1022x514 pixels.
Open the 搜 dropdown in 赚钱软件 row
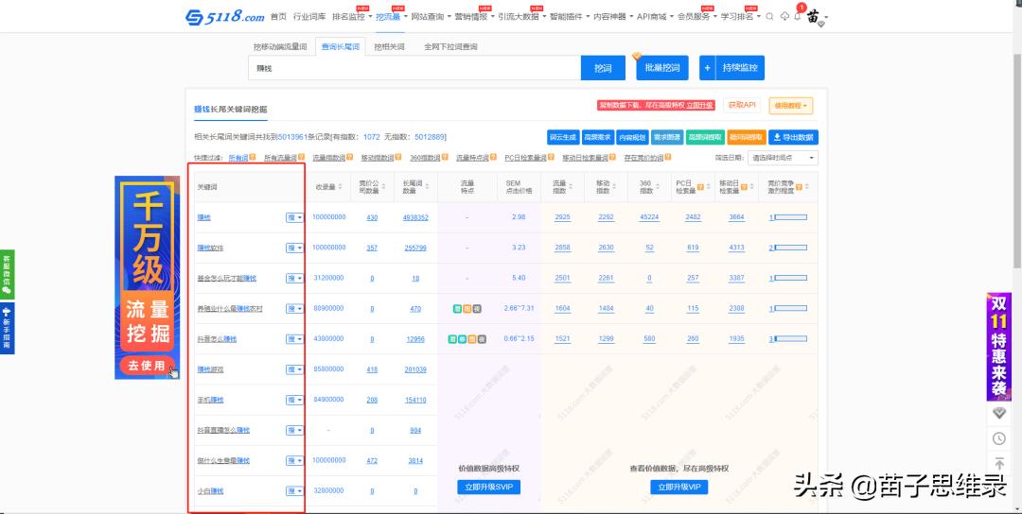click(294, 248)
